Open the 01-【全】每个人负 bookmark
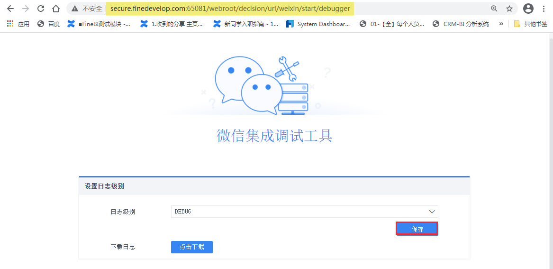The height and width of the screenshot is (269, 553). tap(392, 24)
